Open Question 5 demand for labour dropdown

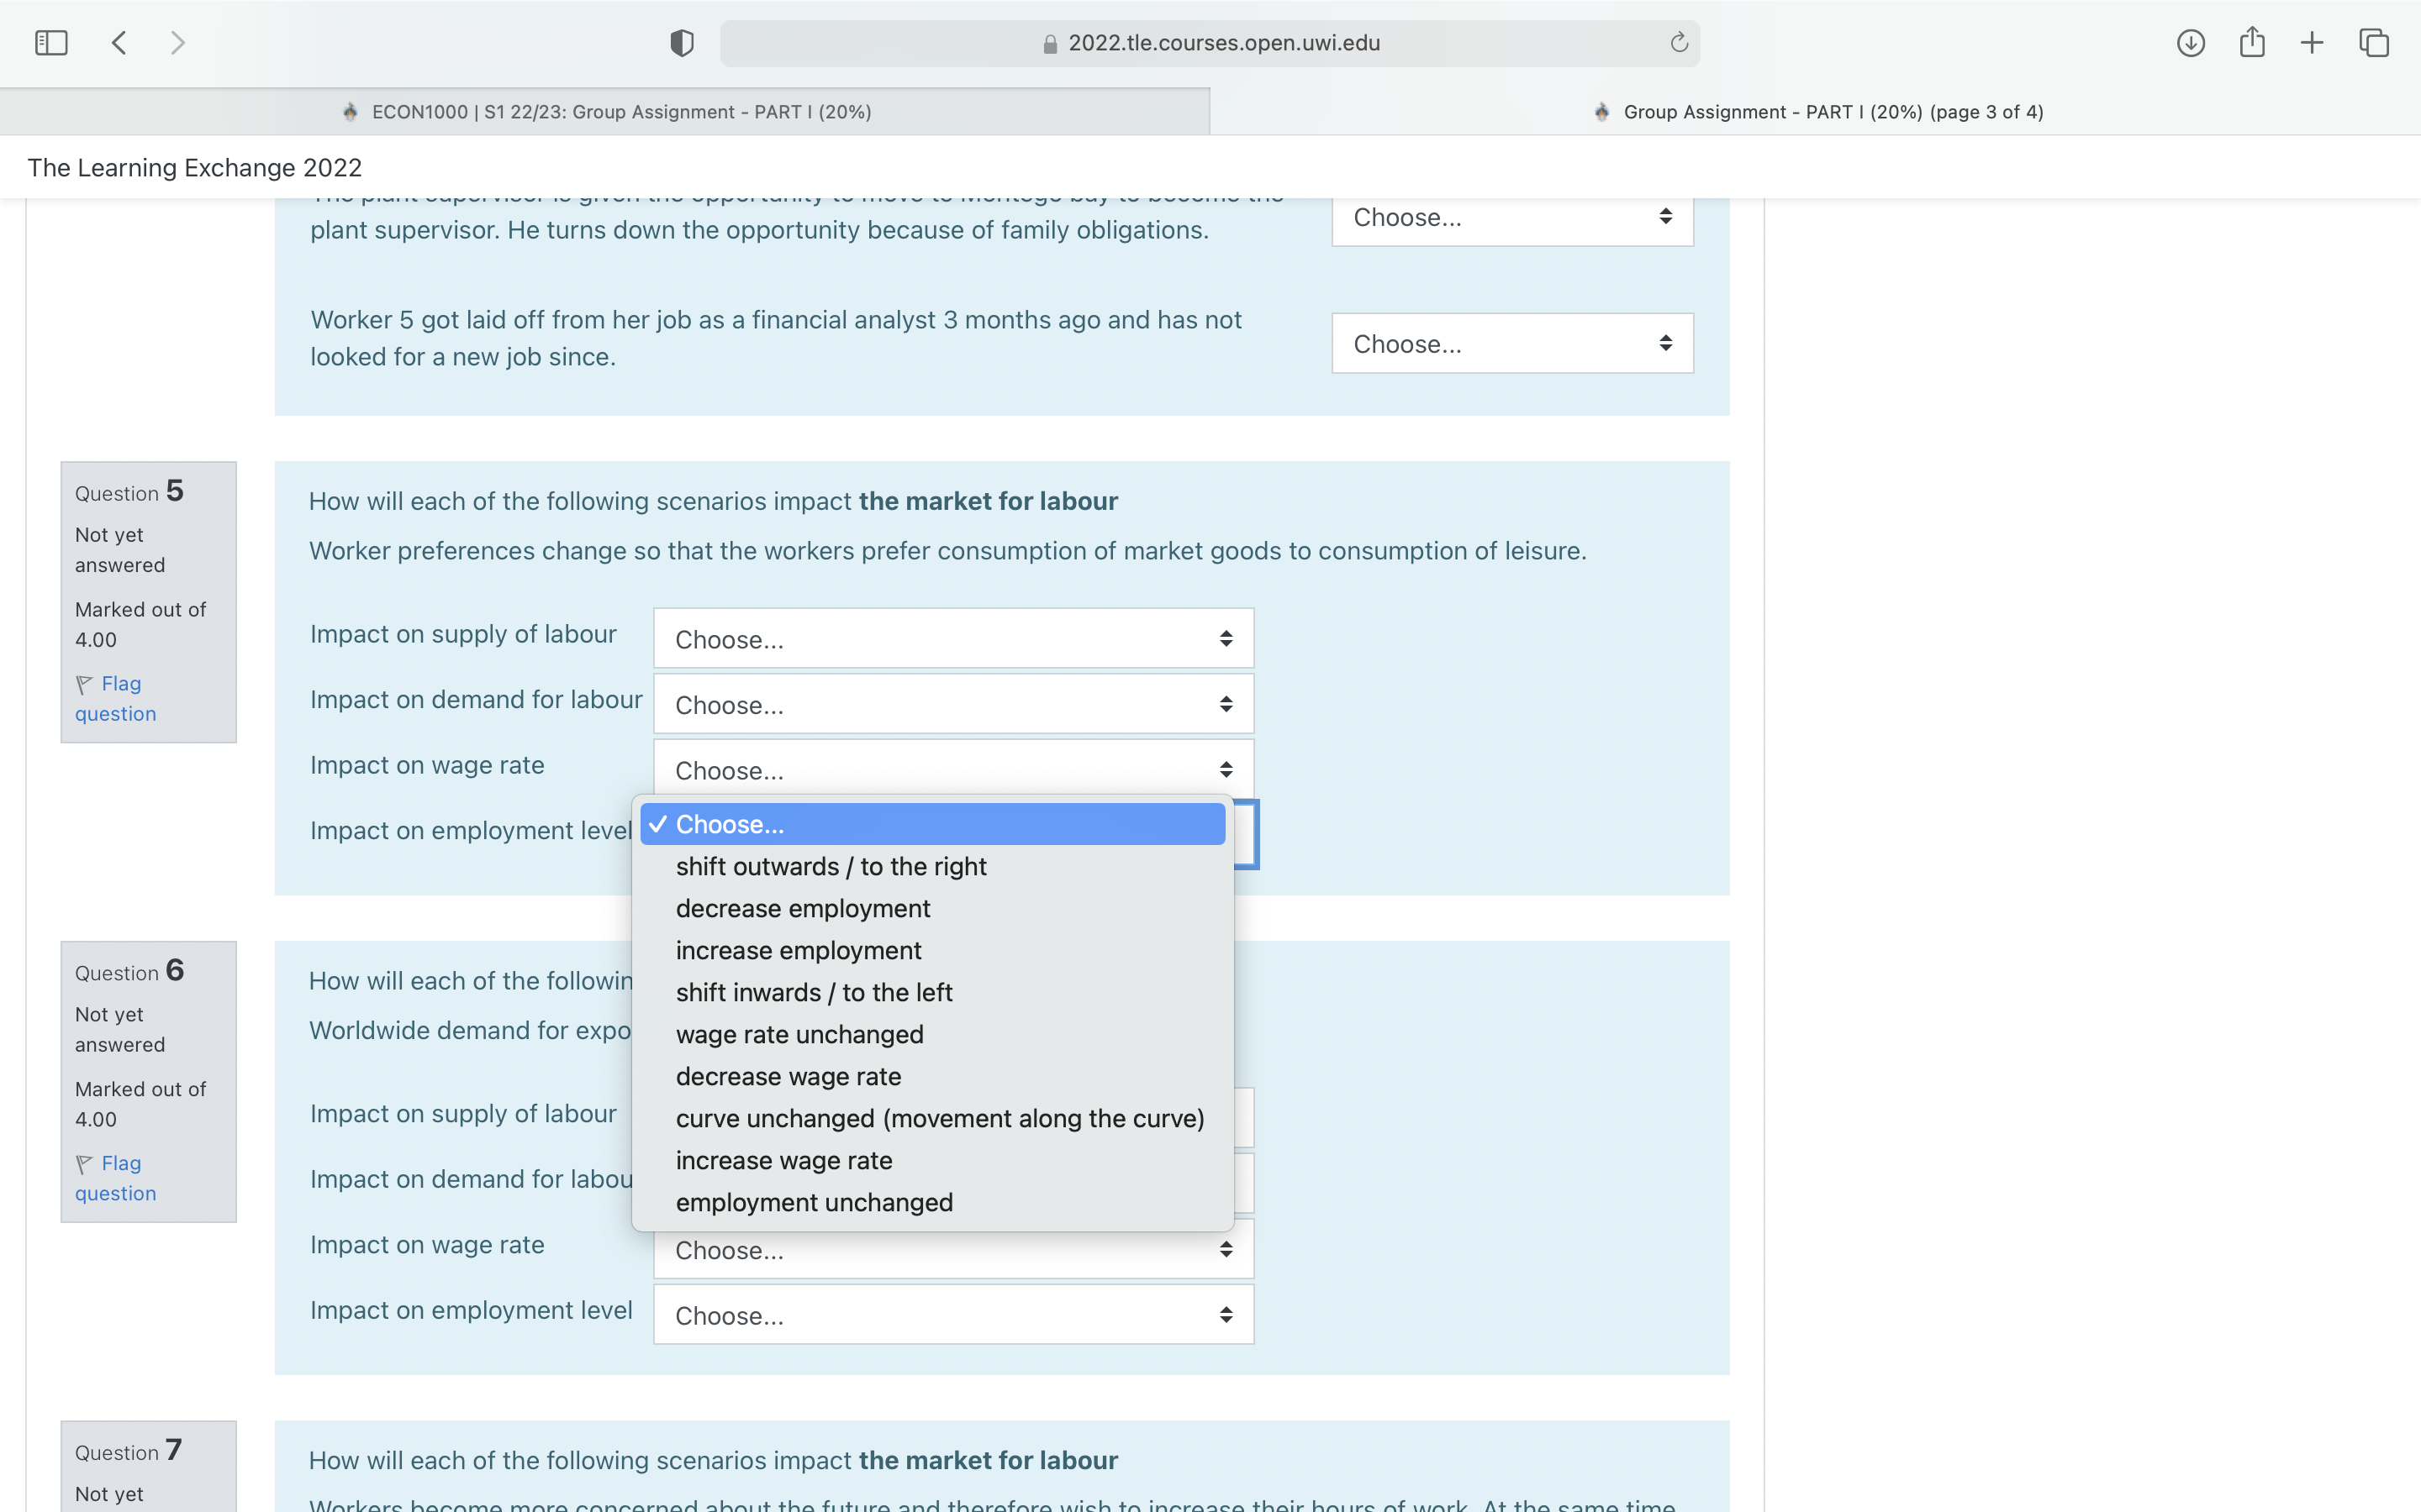click(952, 704)
